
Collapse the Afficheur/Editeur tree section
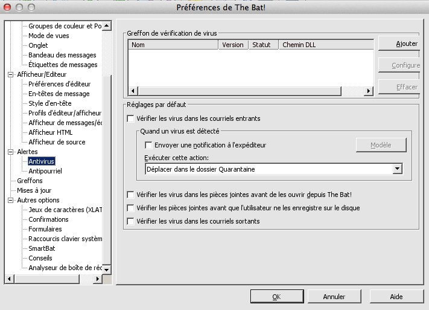[x=10, y=75]
